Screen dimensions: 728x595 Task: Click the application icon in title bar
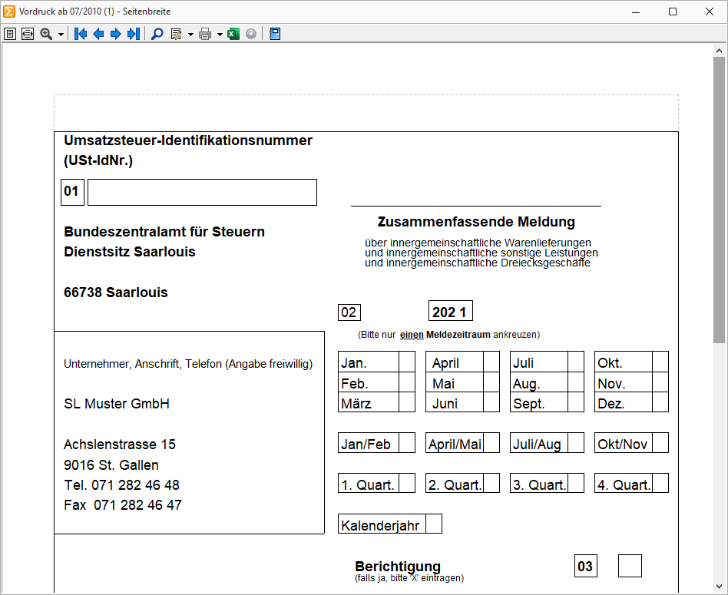8,12
